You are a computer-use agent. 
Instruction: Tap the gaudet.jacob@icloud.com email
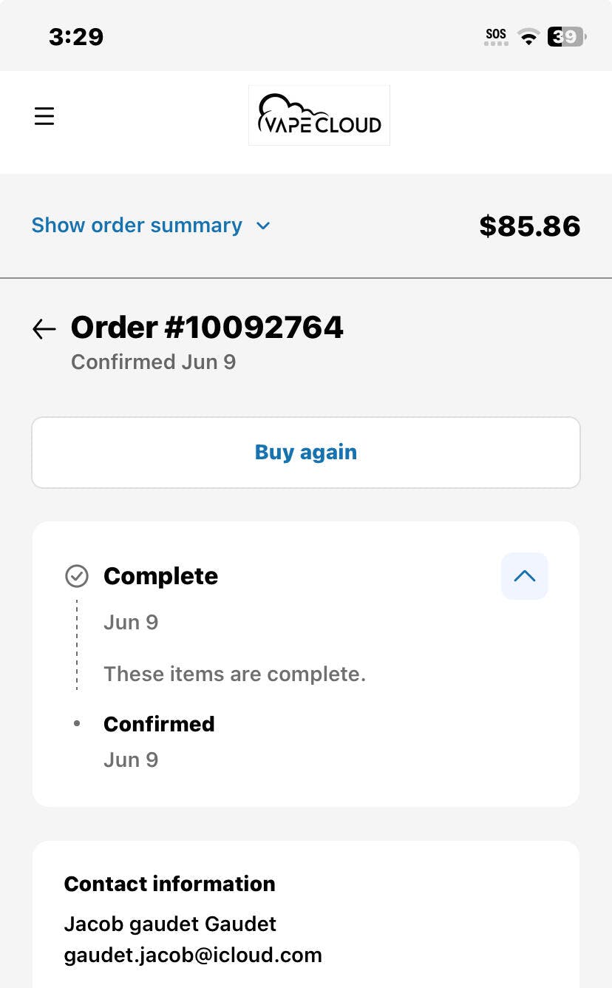coord(193,955)
